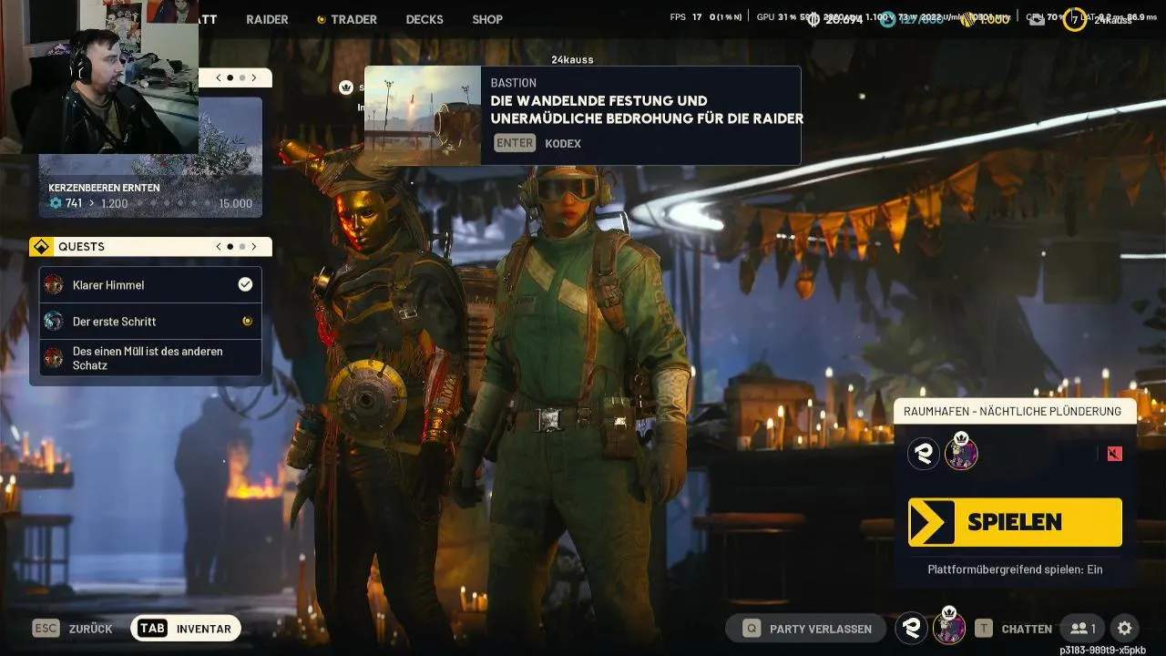The image size is (1166, 656).
Task: Open quest Des einen Müll ist des anderen Schatz
Action: 150,358
